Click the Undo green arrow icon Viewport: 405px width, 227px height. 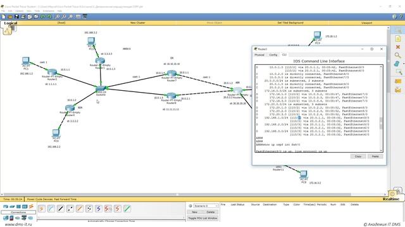(43, 17)
